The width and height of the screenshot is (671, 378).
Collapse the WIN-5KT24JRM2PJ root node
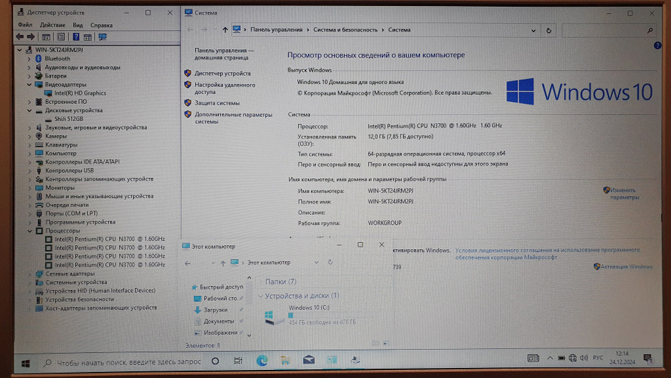tap(19, 50)
